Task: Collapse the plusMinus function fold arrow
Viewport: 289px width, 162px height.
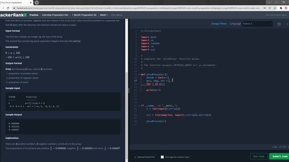Action: point(139,75)
